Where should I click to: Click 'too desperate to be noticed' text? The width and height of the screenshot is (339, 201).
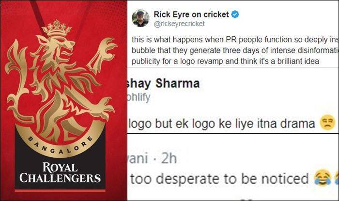click(219, 179)
